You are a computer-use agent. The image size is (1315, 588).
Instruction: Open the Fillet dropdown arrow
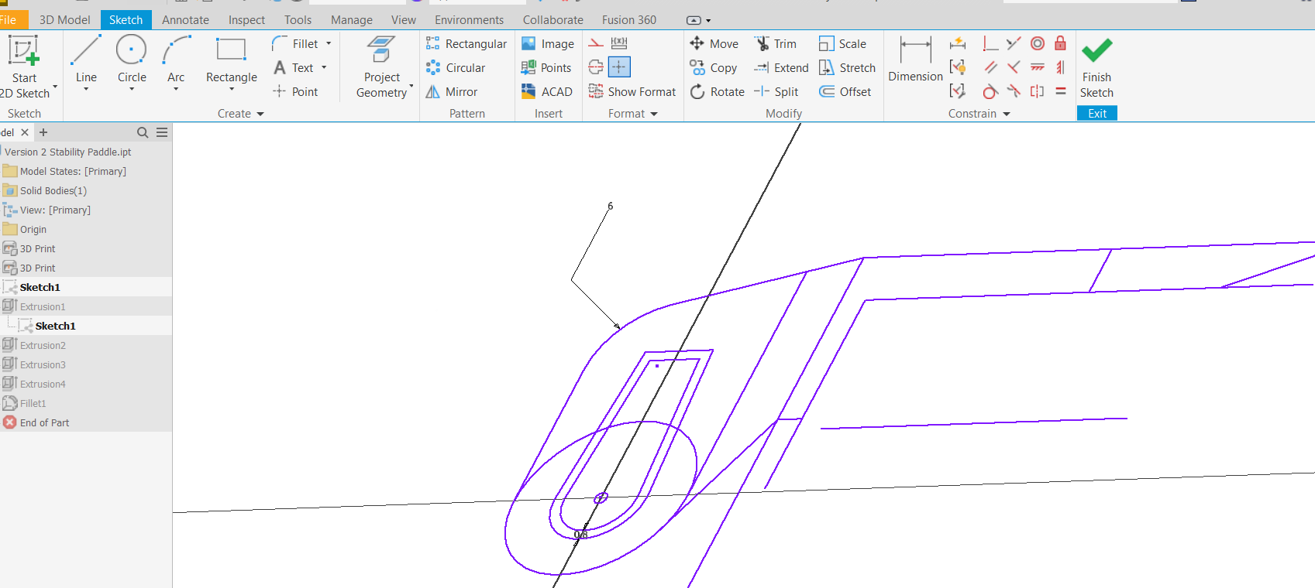329,44
